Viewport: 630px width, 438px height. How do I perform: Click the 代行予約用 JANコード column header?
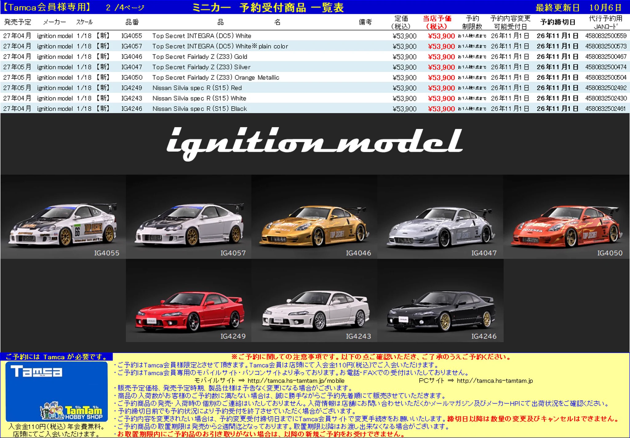point(605,22)
